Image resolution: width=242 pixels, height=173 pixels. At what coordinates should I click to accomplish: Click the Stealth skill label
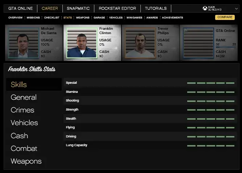[71, 119]
